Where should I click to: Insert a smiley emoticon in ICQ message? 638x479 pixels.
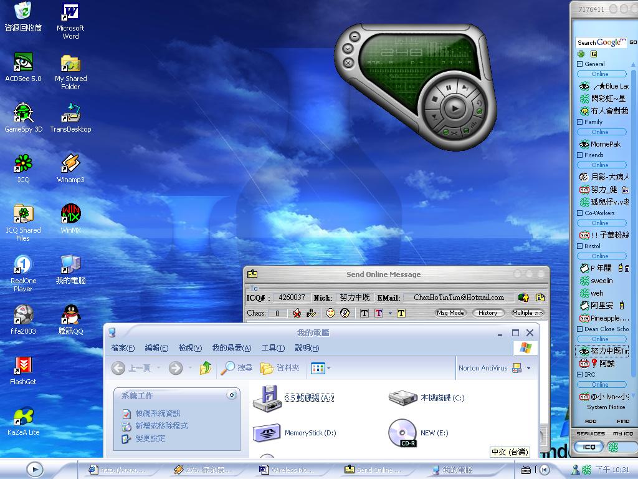coord(330,313)
